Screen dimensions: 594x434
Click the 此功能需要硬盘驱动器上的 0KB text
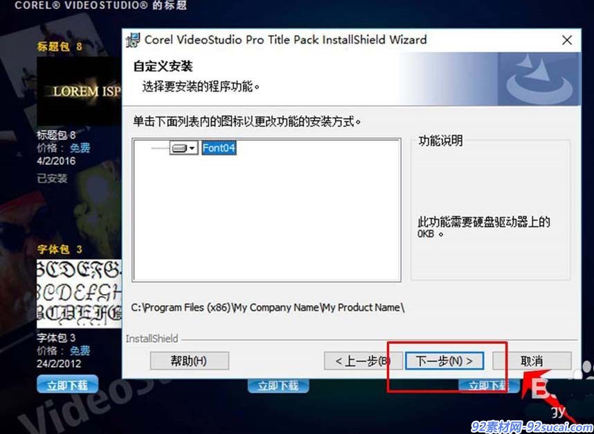click(484, 227)
